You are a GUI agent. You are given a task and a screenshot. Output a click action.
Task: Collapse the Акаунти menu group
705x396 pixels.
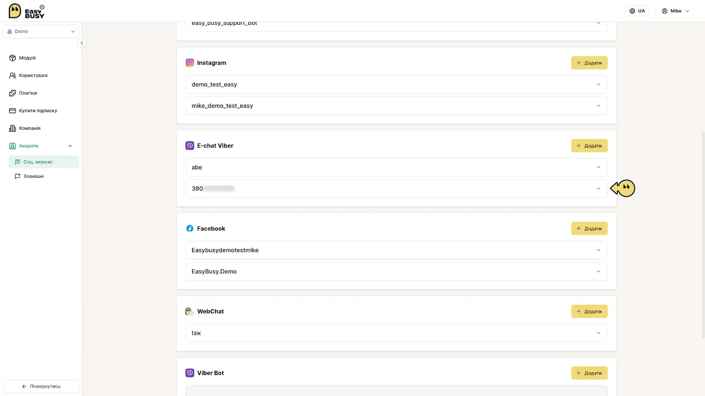(x=70, y=146)
